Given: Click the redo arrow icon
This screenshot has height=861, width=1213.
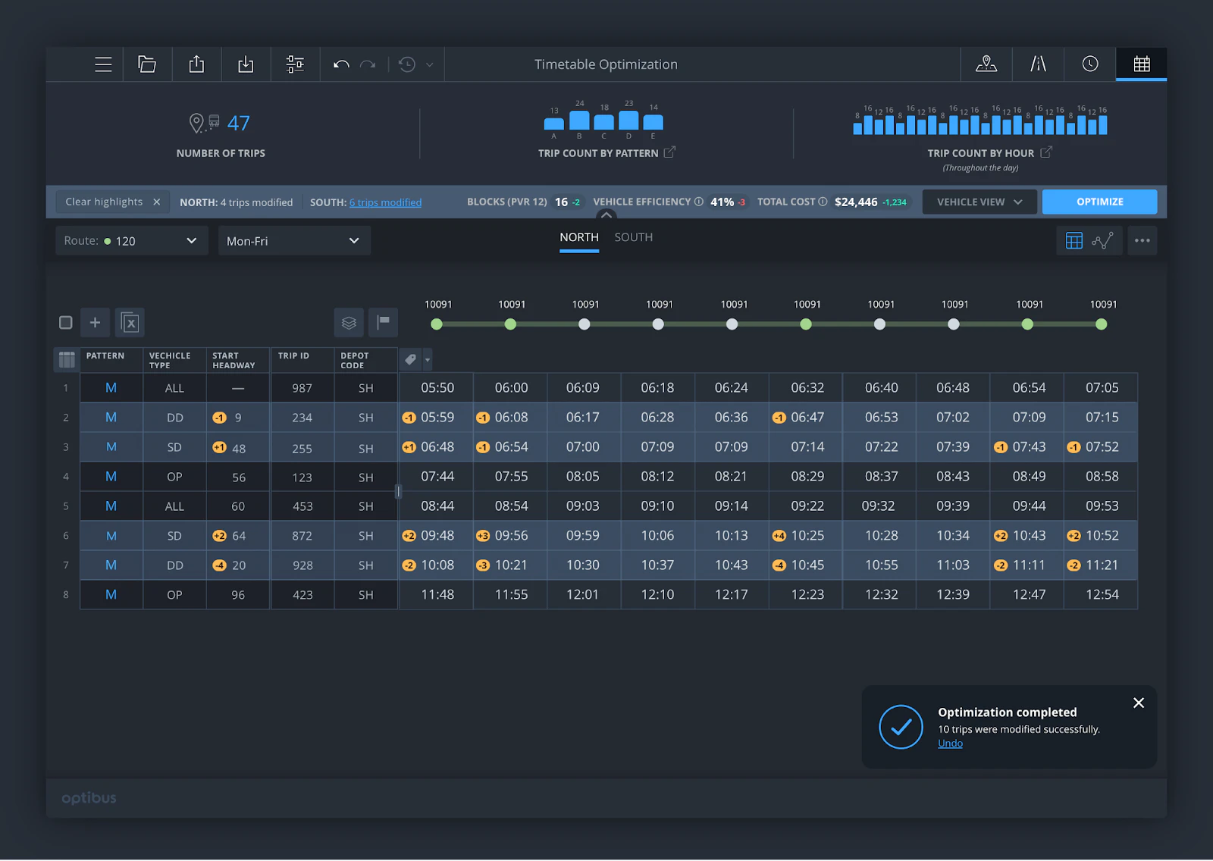Looking at the screenshot, I should (x=368, y=64).
